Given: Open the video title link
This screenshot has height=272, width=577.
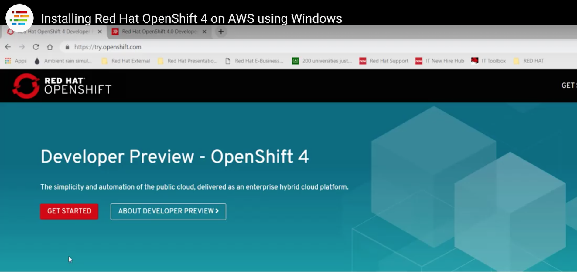Looking at the screenshot, I should coord(191,18).
